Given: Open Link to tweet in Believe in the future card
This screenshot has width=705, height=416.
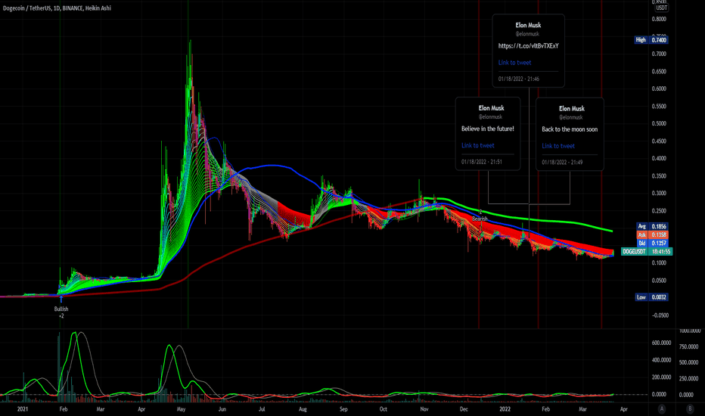Looking at the screenshot, I should (477, 145).
